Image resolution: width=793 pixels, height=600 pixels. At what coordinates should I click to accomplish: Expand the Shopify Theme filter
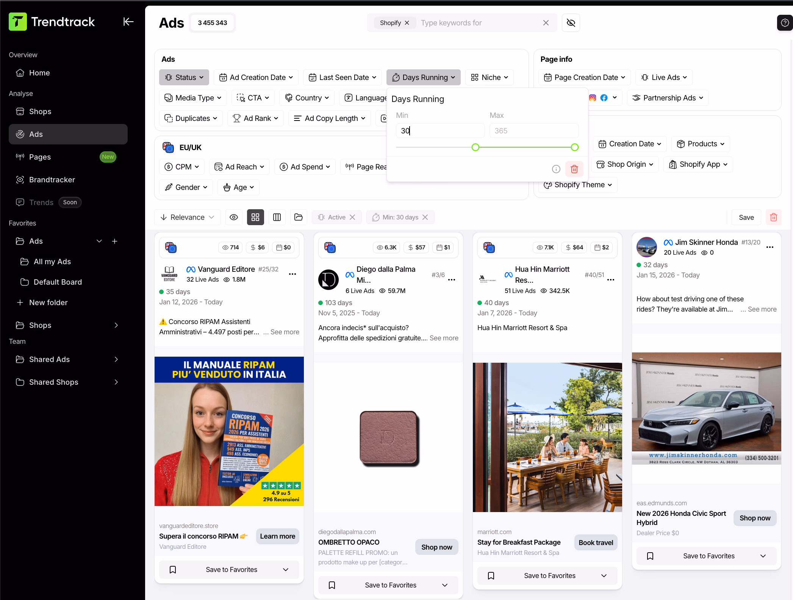tap(577, 185)
